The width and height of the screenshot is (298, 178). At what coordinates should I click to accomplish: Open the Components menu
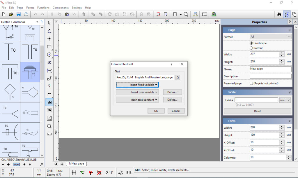click(61, 8)
